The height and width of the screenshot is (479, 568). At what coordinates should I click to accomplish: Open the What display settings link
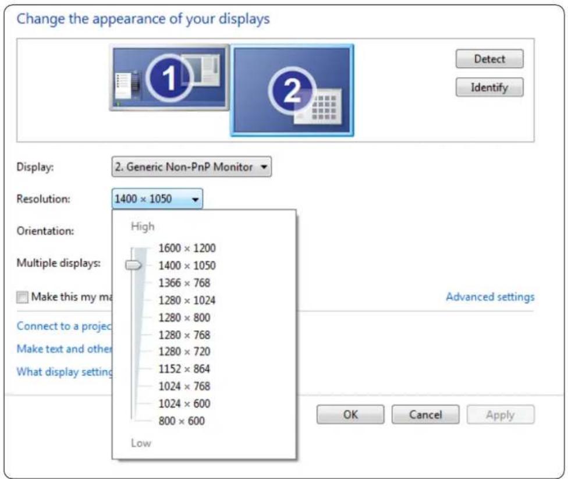(65, 372)
